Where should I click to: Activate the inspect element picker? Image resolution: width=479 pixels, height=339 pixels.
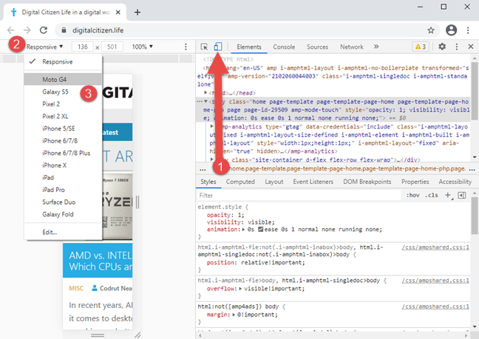[204, 47]
